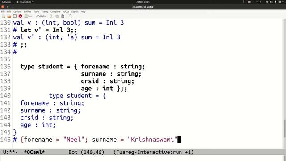286x161 pixels.
Task: Click Activities in the top bar
Action: click(x=6, y=2)
